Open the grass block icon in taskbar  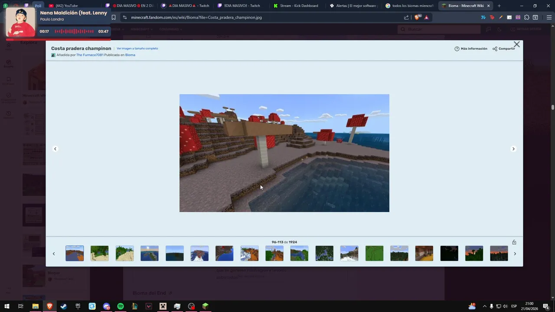pyautogui.click(x=206, y=306)
